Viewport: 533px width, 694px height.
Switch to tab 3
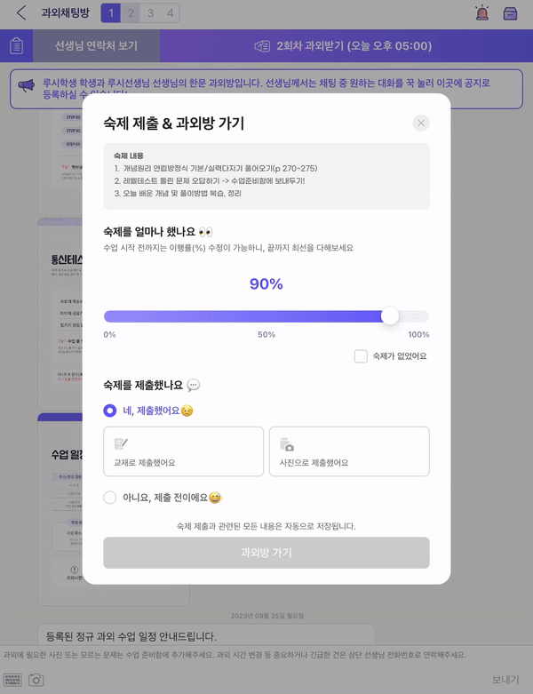click(150, 13)
